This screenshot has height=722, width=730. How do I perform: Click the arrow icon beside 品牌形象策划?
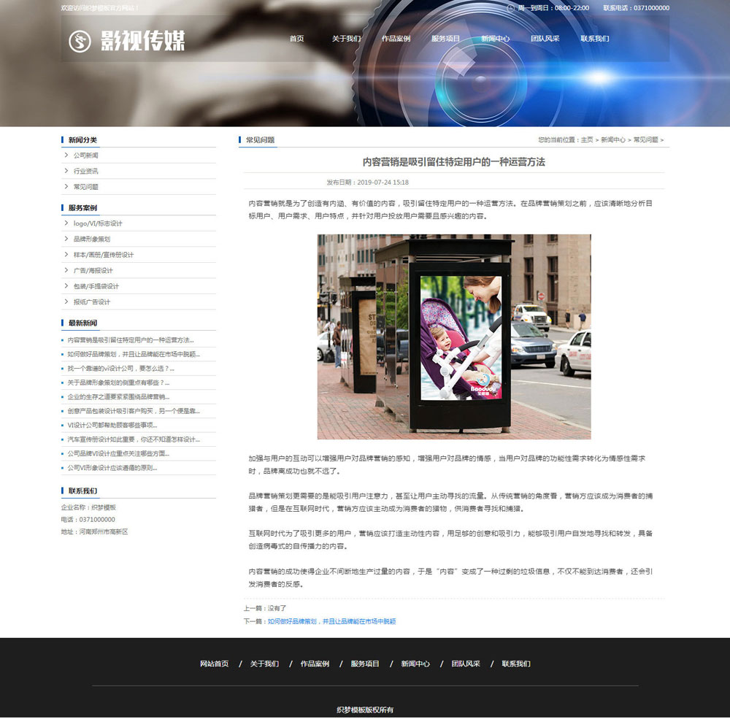67,239
